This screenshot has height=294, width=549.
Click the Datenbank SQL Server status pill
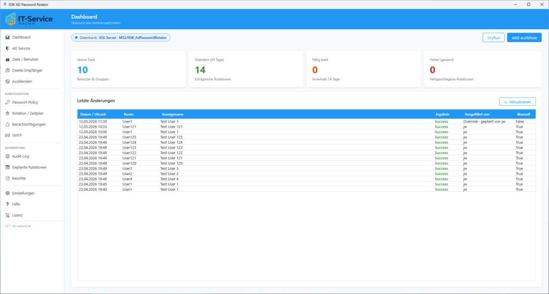tap(121, 38)
